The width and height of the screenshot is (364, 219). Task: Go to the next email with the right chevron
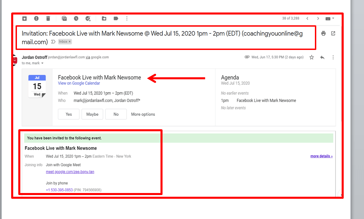(318, 19)
